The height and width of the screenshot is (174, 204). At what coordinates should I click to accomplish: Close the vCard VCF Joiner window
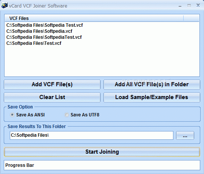(198, 5)
